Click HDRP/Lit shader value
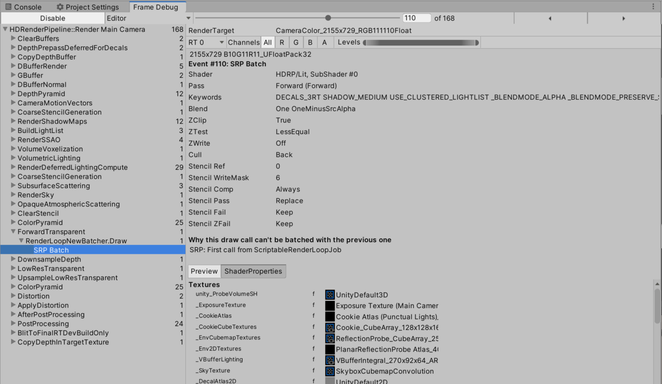The image size is (662, 384). (317, 74)
